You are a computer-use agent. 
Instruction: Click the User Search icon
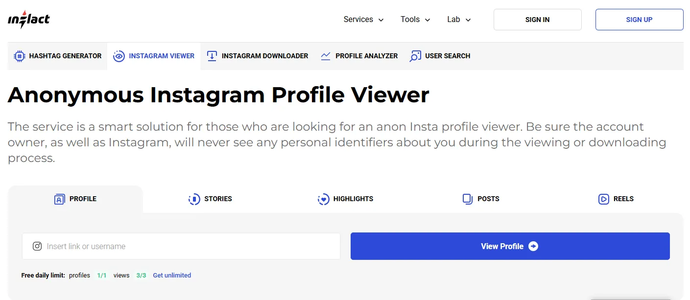[415, 56]
